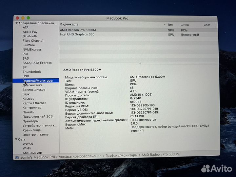The height and width of the screenshot is (177, 236).
Task: Close the MacBook Pro window
Action: pyautogui.click(x=17, y=18)
